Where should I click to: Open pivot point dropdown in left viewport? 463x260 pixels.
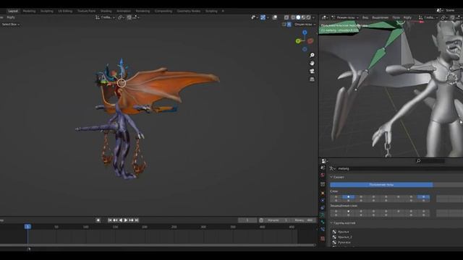click(x=121, y=17)
